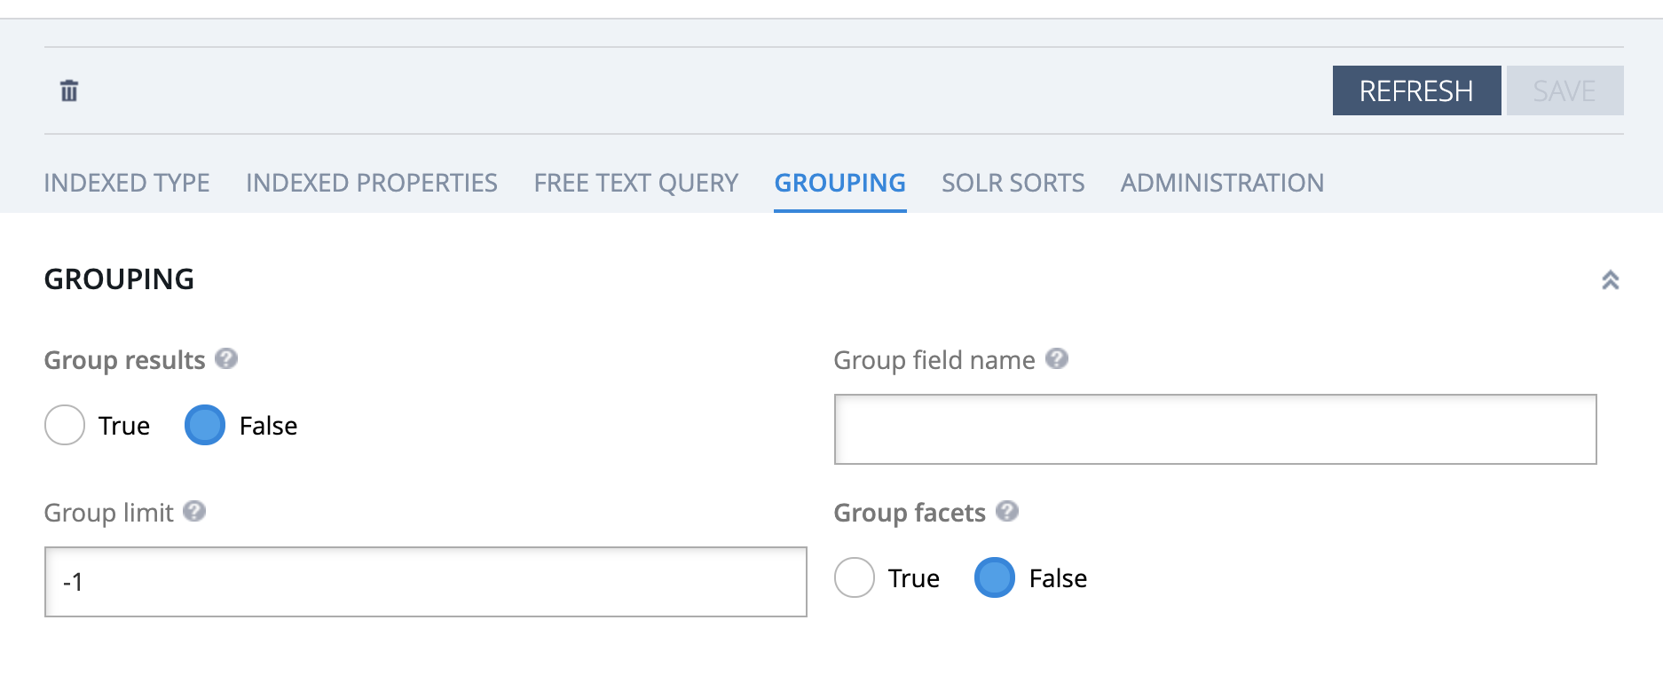
Task: Select the Grouping tab
Action: [839, 183]
